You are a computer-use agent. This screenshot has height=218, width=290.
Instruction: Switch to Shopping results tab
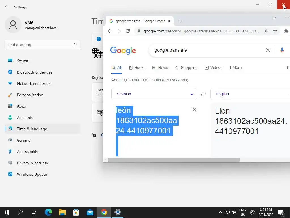point(186,68)
